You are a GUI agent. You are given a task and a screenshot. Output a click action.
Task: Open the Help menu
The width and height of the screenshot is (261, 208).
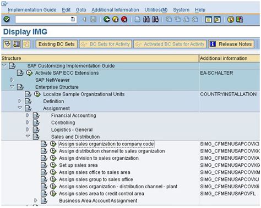tap(200, 10)
